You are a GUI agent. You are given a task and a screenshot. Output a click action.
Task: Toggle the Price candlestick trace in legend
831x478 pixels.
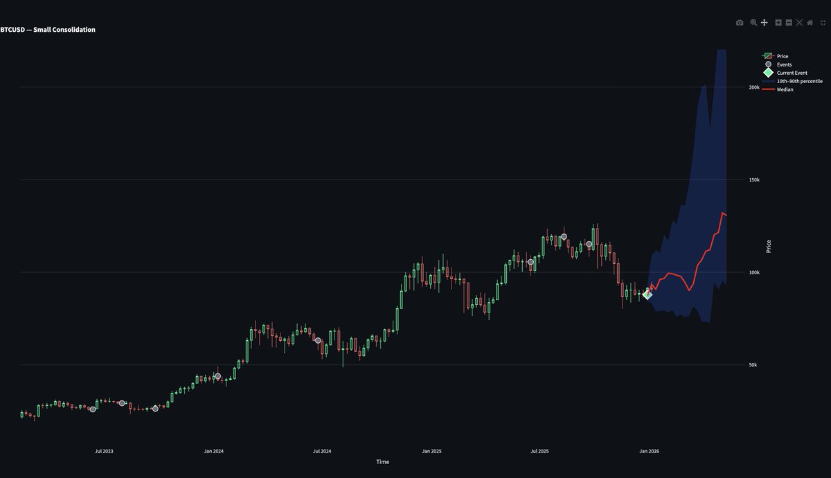click(x=775, y=56)
